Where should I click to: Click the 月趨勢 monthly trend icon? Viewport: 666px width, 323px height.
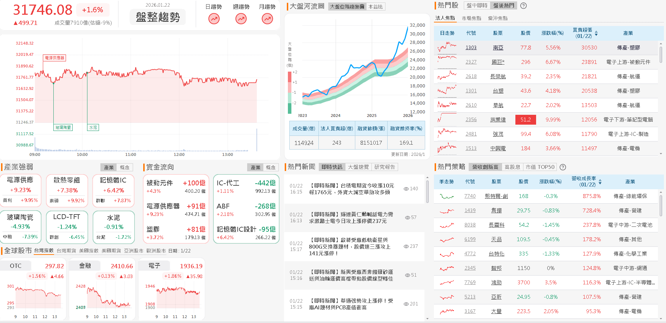(267, 18)
